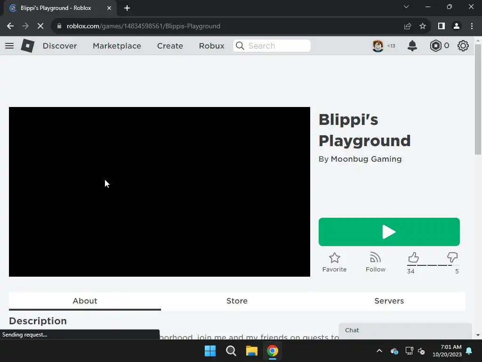
Task: Click the dislike count 5
Action: [x=457, y=271]
